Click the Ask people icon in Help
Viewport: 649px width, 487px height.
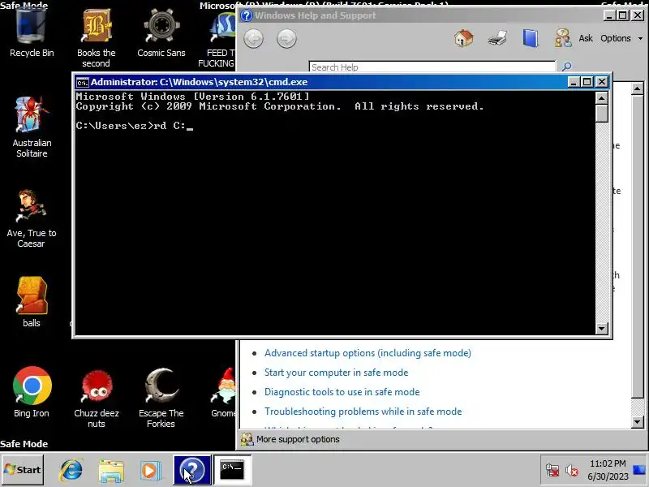563,38
